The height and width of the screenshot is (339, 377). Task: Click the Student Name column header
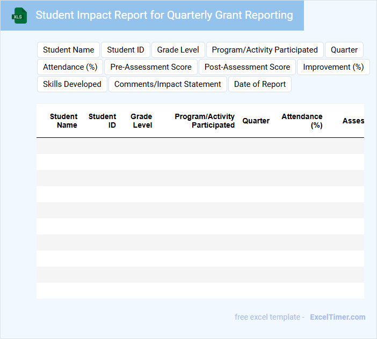pos(63,121)
